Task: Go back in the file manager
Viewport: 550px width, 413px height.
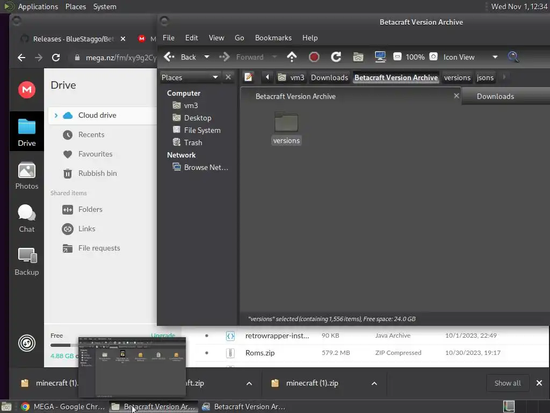Action: pyautogui.click(x=180, y=57)
